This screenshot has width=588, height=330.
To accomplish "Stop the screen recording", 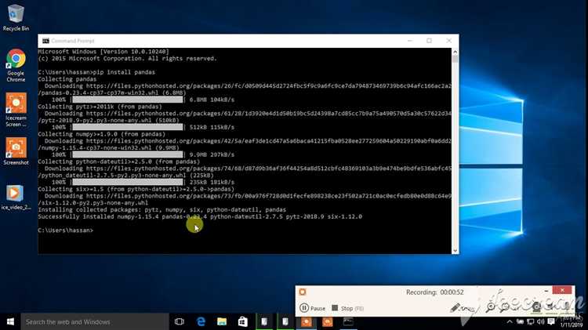I will click(347, 308).
